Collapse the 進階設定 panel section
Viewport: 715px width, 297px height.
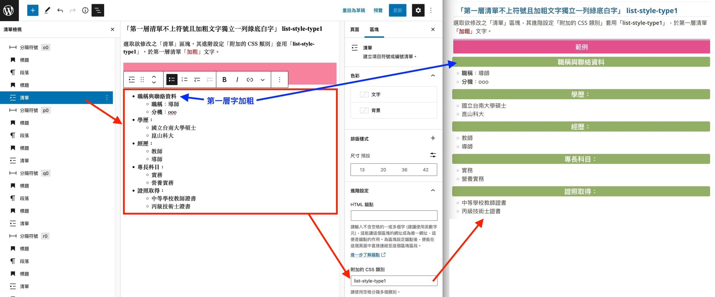pyautogui.click(x=433, y=191)
